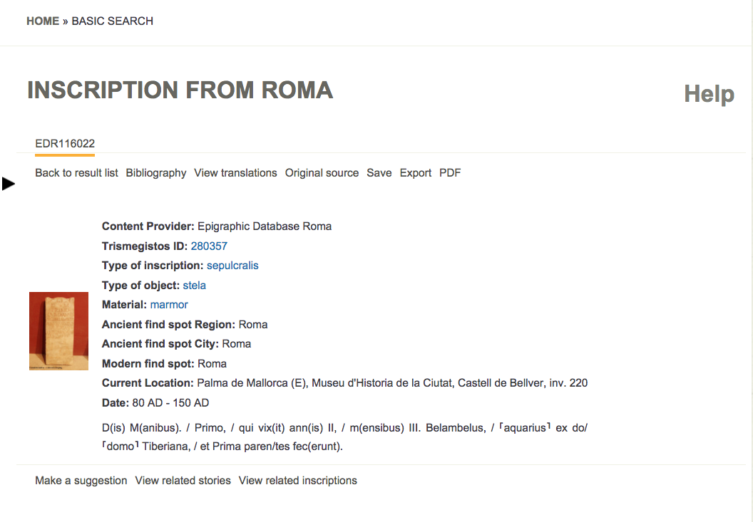Download the record as PDF

click(449, 172)
